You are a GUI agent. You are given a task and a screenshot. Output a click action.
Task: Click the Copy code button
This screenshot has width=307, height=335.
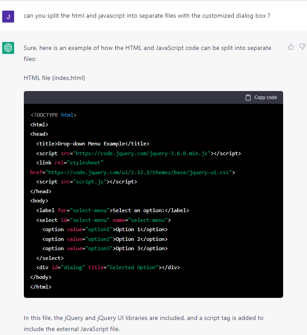(261, 97)
